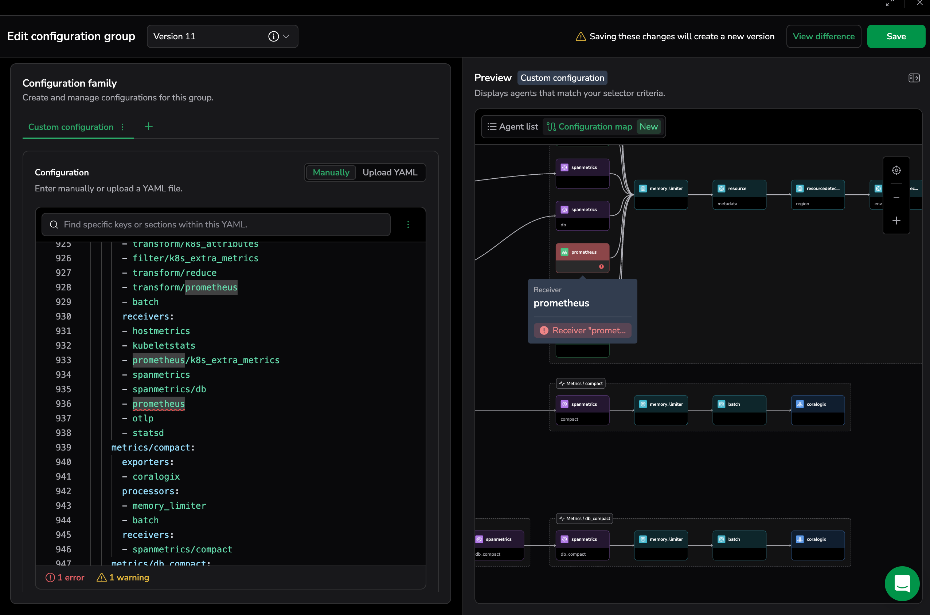Click the YAML search input field
The width and height of the screenshot is (930, 615).
click(x=216, y=225)
